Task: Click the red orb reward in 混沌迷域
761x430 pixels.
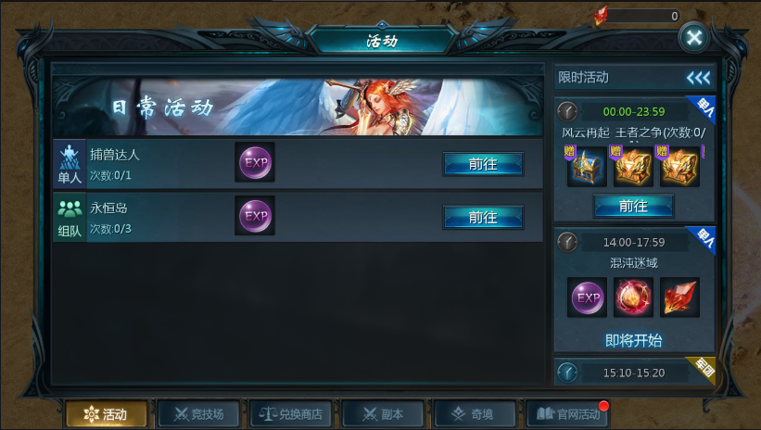Action: click(633, 297)
